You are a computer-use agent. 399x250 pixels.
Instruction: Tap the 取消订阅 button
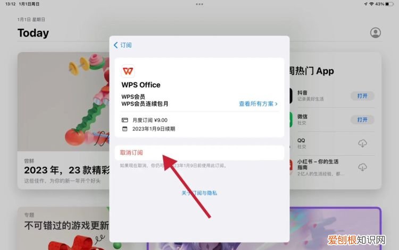coord(199,152)
